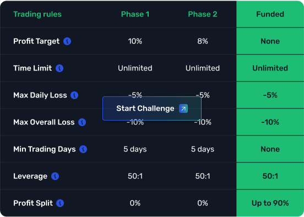
Task: Select the Phase 1 column header
Action: (x=135, y=14)
